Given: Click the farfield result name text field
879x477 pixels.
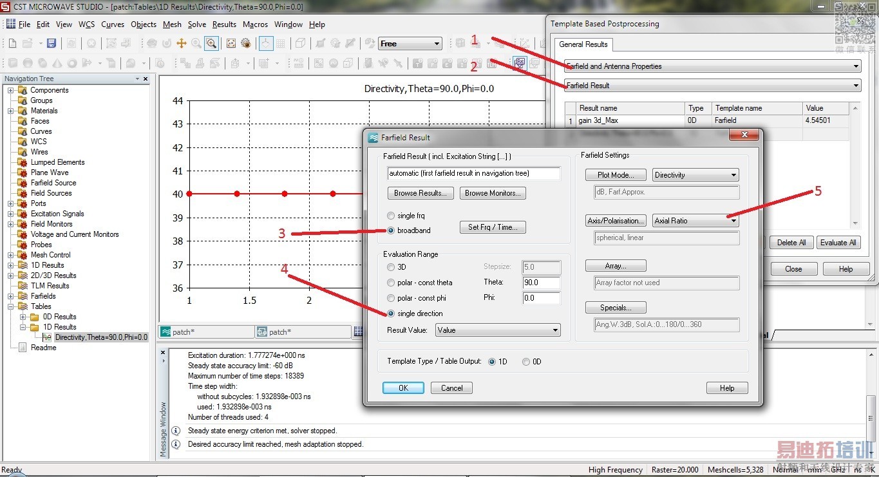Looking at the screenshot, I should (x=474, y=174).
